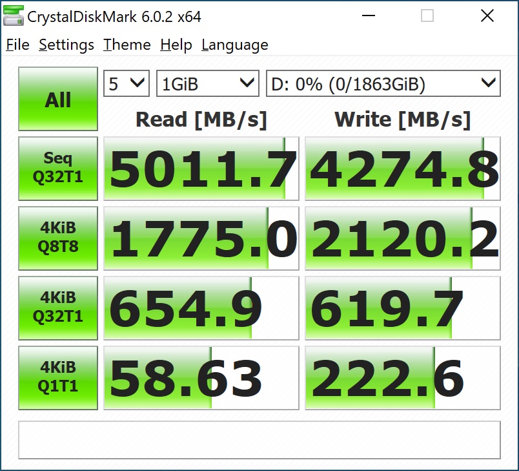Select the Seq read result 5011.7
Image resolution: width=519 pixels, height=471 pixels.
(201, 169)
